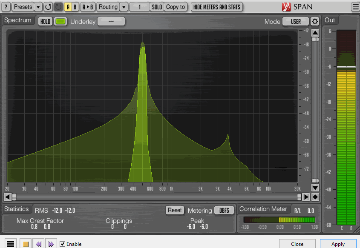
Task: Click the scroll up arrow beside the spectrum
Action: click(315, 33)
